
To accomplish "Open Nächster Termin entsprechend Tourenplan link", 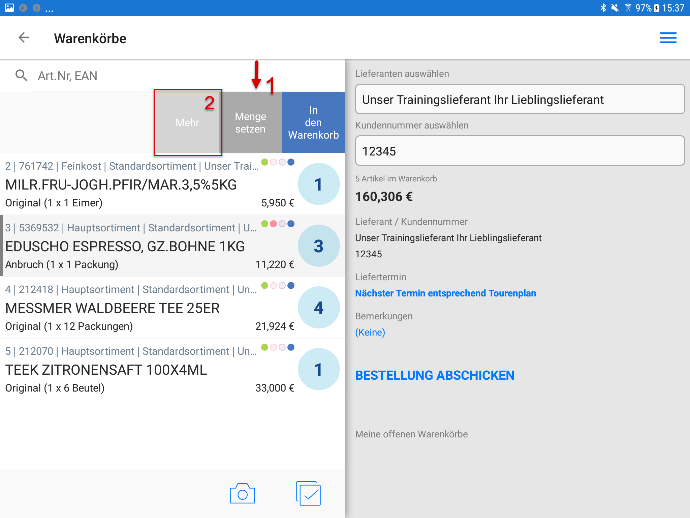I will pyautogui.click(x=445, y=293).
